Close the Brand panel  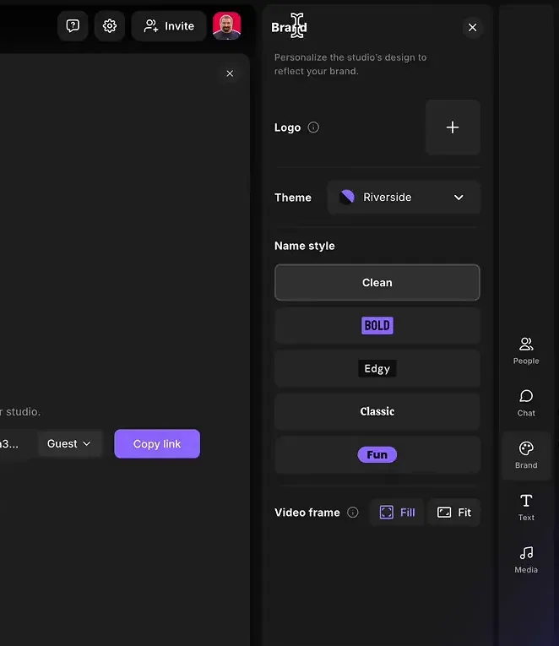(x=473, y=28)
